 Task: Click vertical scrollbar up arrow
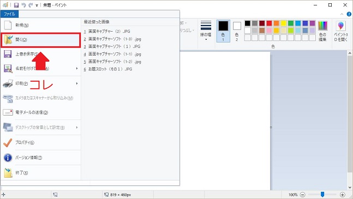[x=350, y=53]
